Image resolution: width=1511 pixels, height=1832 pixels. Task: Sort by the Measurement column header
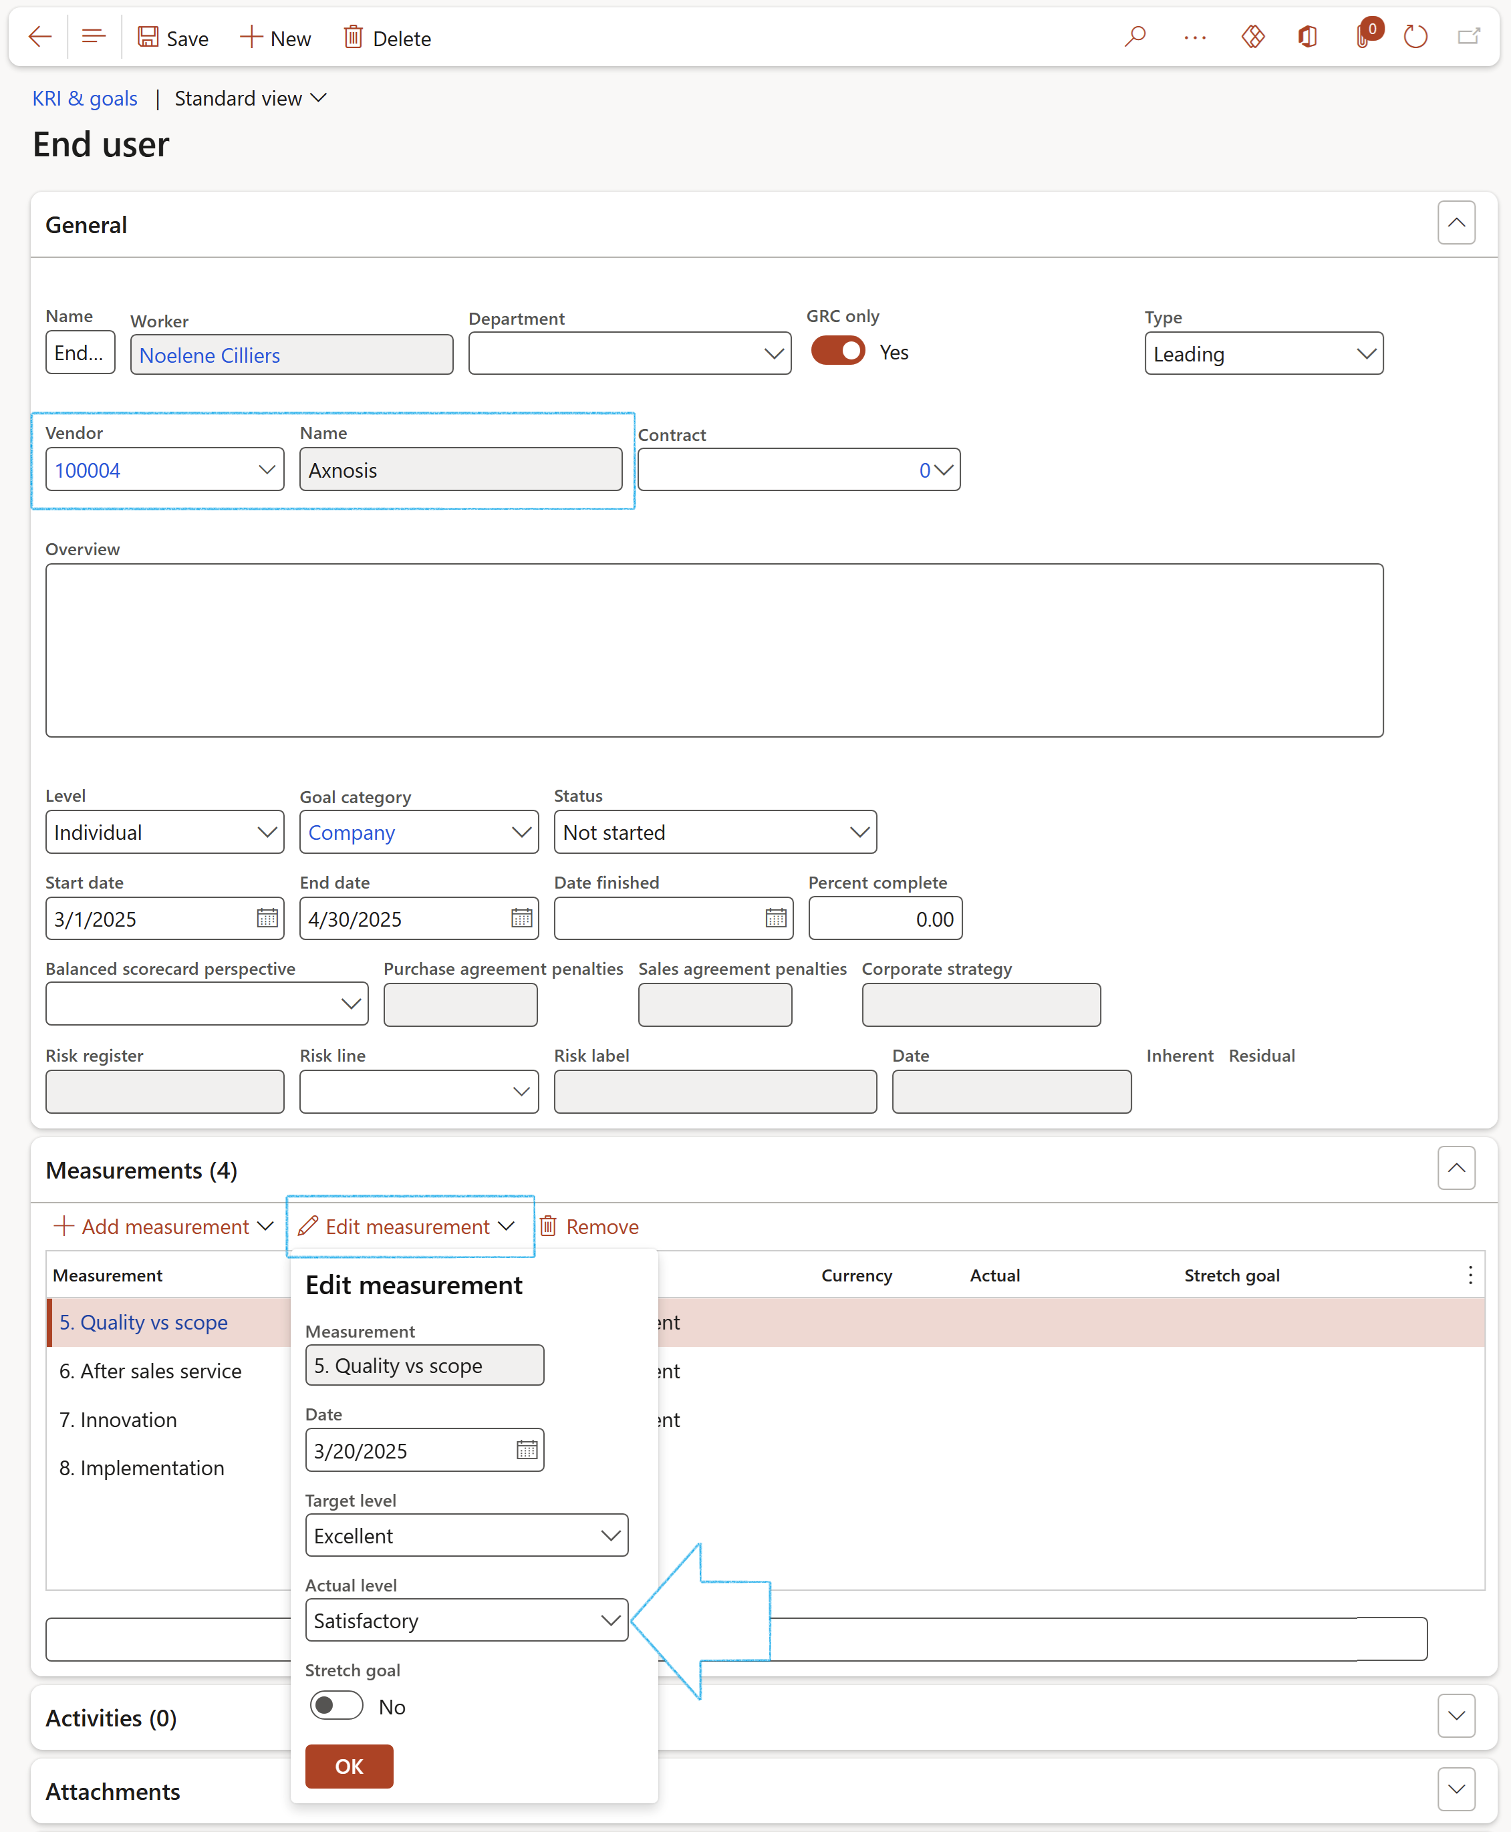[x=107, y=1276]
